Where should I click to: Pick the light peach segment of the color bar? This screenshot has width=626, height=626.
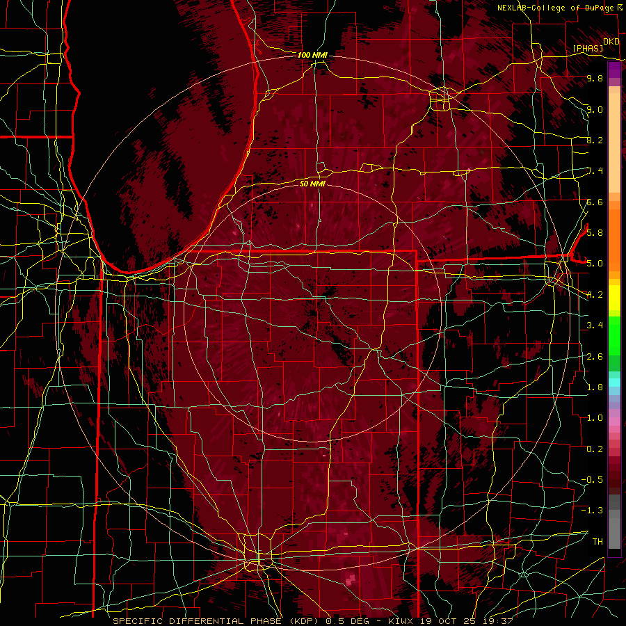pos(614,144)
